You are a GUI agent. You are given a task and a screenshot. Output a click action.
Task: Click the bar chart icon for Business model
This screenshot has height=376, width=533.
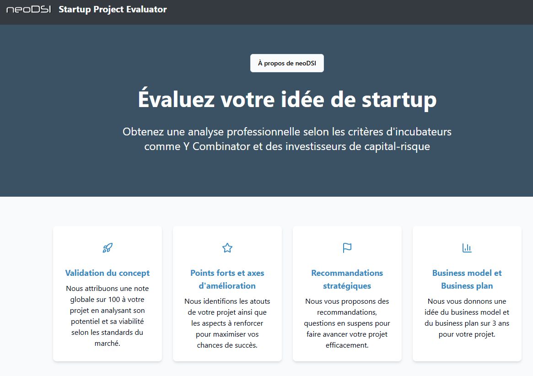(x=467, y=248)
